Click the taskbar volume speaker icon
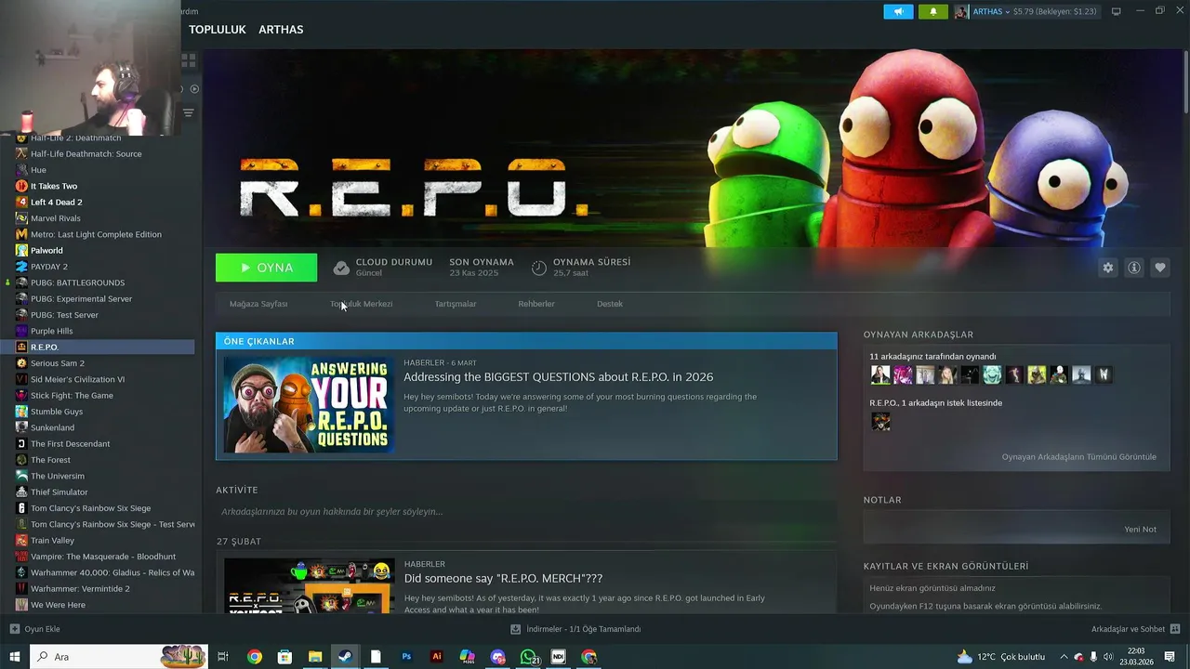The image size is (1190, 669). [x=1108, y=657]
